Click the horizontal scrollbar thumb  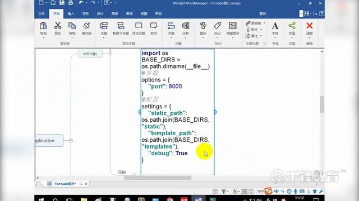point(158,178)
